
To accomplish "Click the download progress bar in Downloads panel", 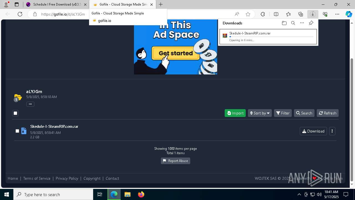I will [x=271, y=37].
